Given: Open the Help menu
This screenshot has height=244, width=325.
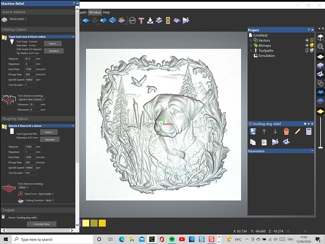Looking at the screenshot, I should point(106,12).
